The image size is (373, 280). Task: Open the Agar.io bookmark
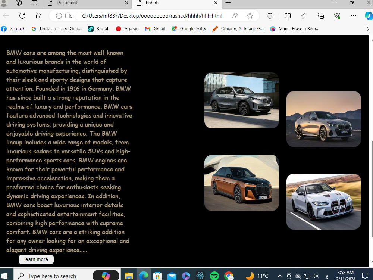pos(127,29)
